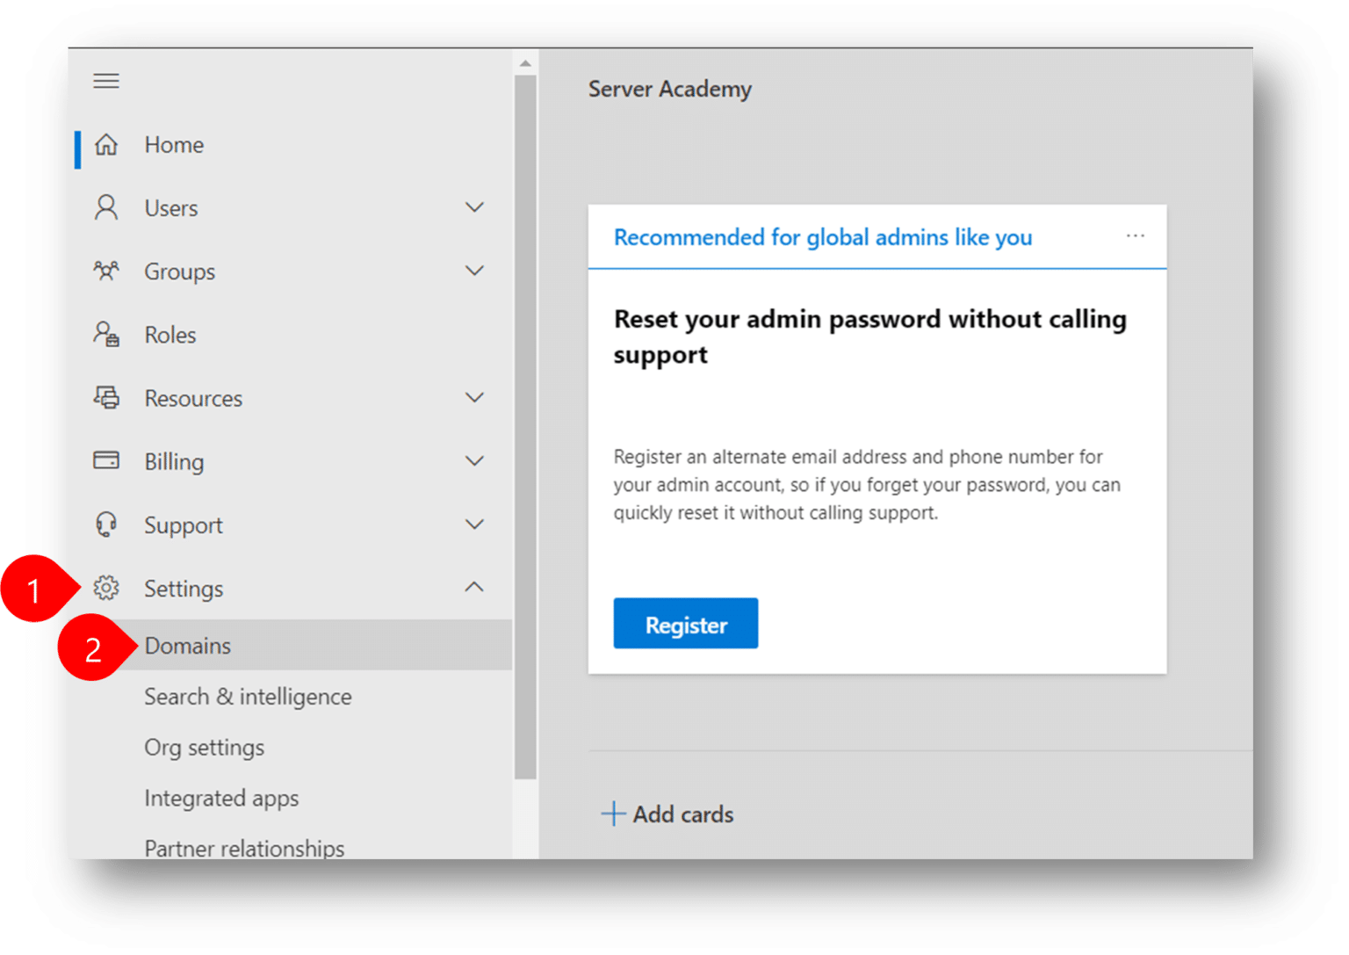This screenshot has height=955, width=1349.
Task: Expand the Users section chevron
Action: tap(474, 208)
